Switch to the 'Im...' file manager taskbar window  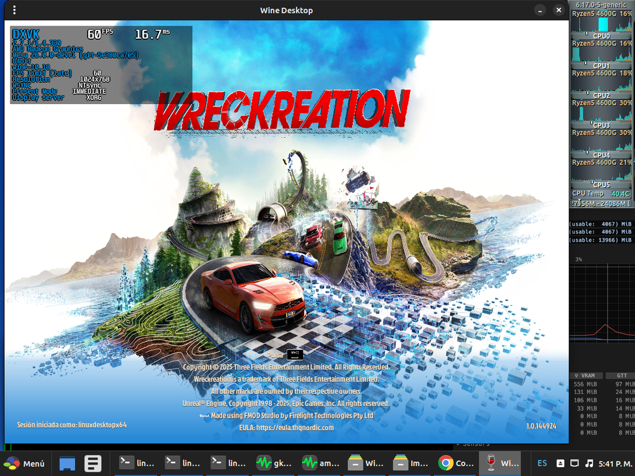[x=411, y=463]
